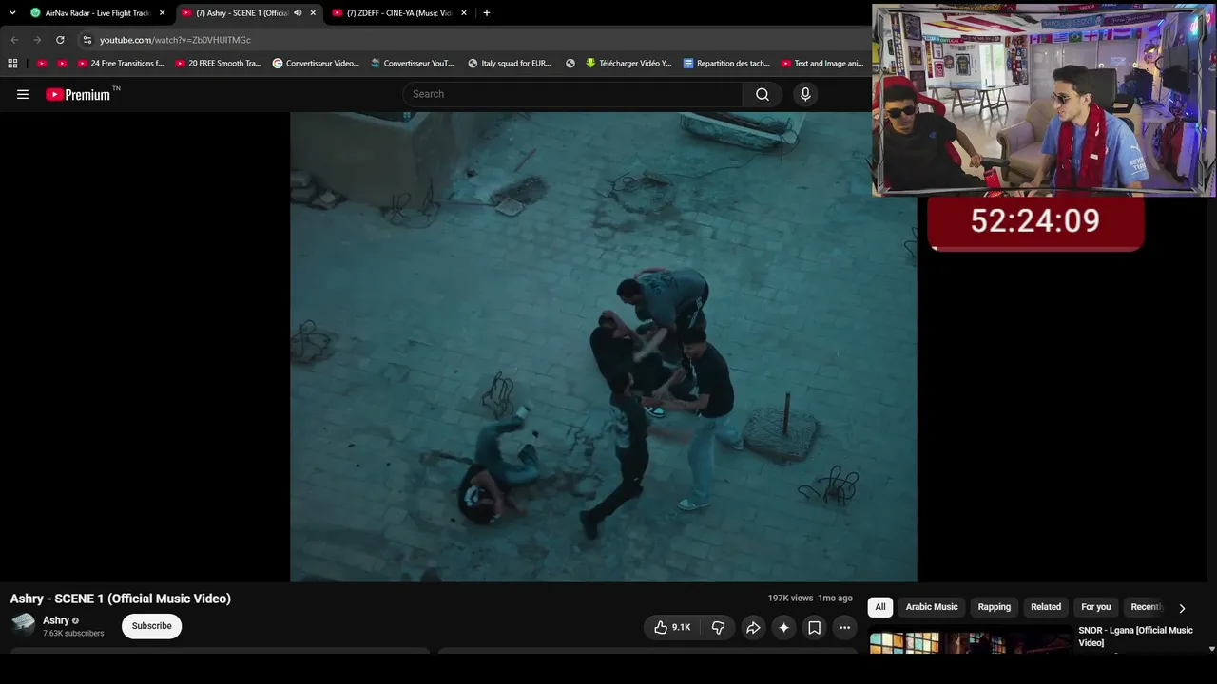Like the Ashry SCENE 1 video

click(671, 627)
